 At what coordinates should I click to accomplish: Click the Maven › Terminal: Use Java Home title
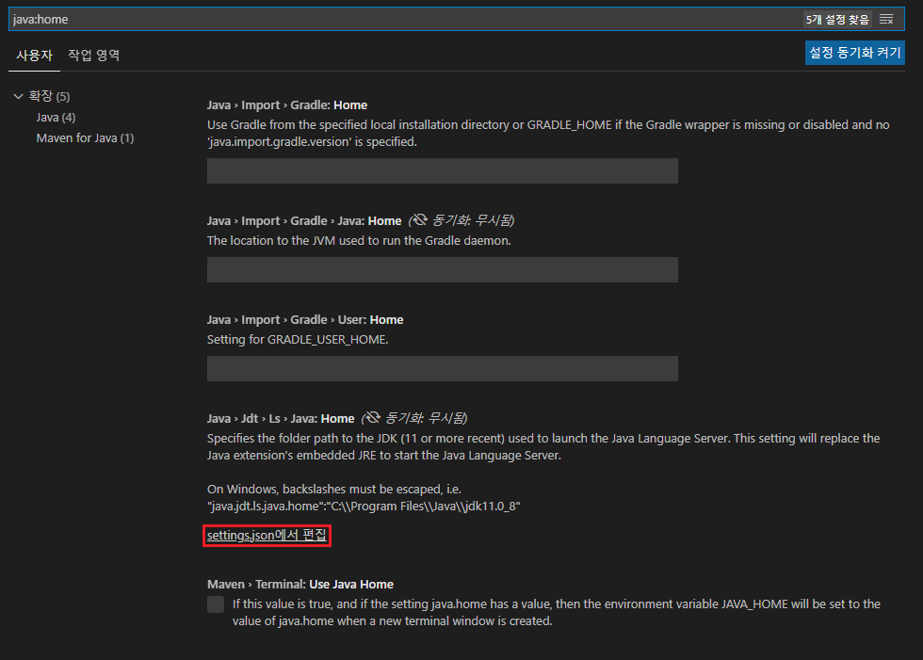[300, 584]
